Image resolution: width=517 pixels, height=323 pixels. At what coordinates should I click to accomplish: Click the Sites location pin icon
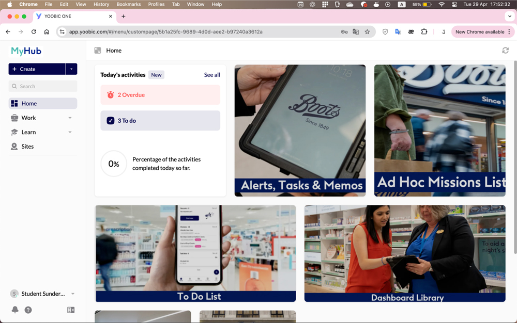14,147
